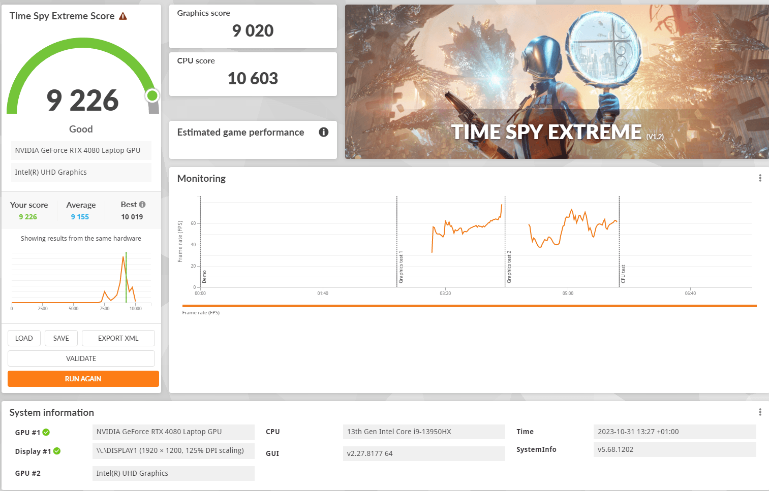Click the SAVE button
The height and width of the screenshot is (491, 769).
[61, 338]
